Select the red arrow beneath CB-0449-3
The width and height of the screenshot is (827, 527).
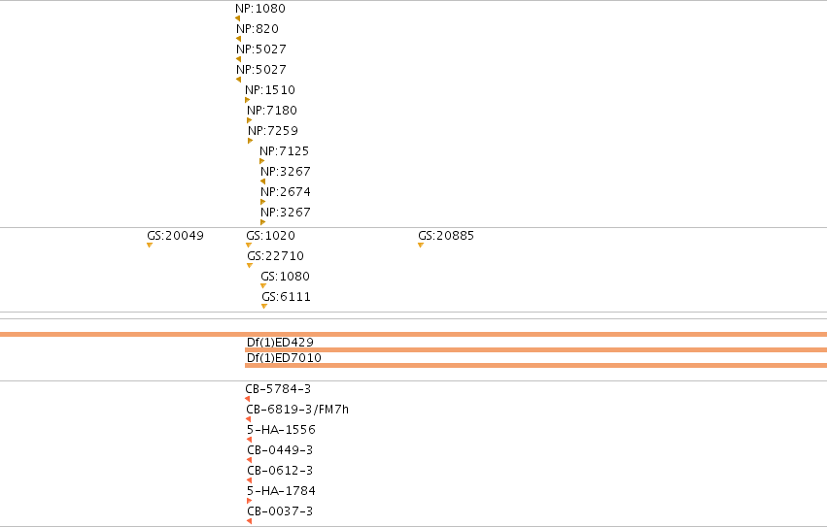(250, 460)
